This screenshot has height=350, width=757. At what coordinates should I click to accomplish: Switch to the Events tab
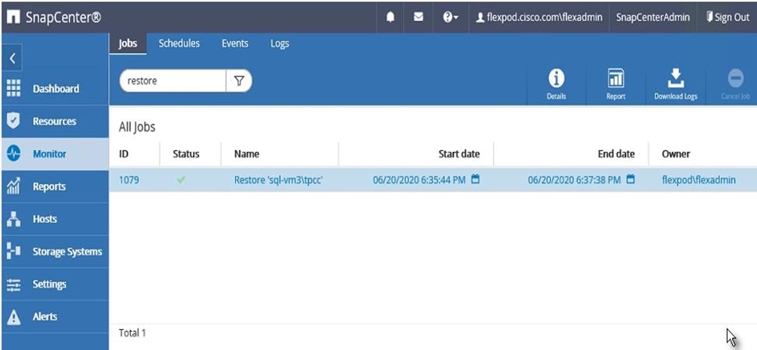click(235, 44)
